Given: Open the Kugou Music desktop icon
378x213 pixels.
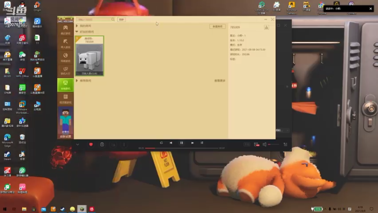Looking at the screenshot, I should point(37,23).
